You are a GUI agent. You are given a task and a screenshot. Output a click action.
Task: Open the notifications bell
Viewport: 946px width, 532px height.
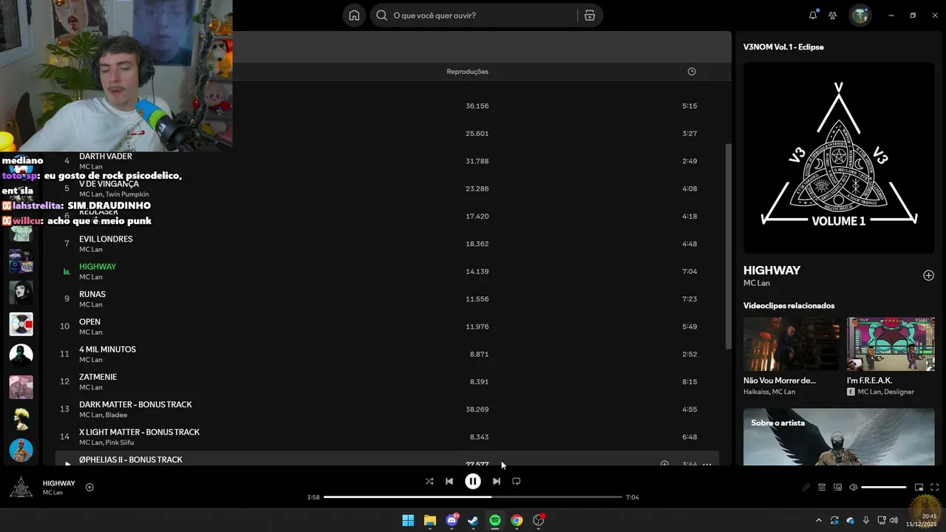(x=813, y=15)
